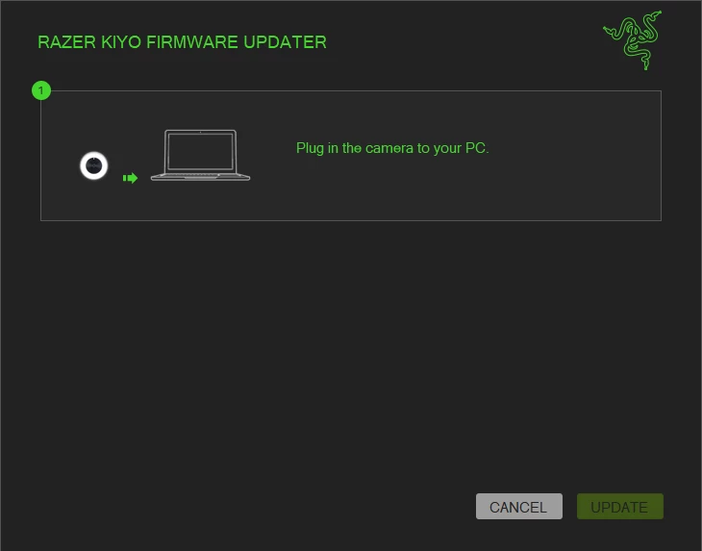Image resolution: width=702 pixels, height=551 pixels.
Task: Click the word FIRMWARE in the title
Action: tap(192, 42)
